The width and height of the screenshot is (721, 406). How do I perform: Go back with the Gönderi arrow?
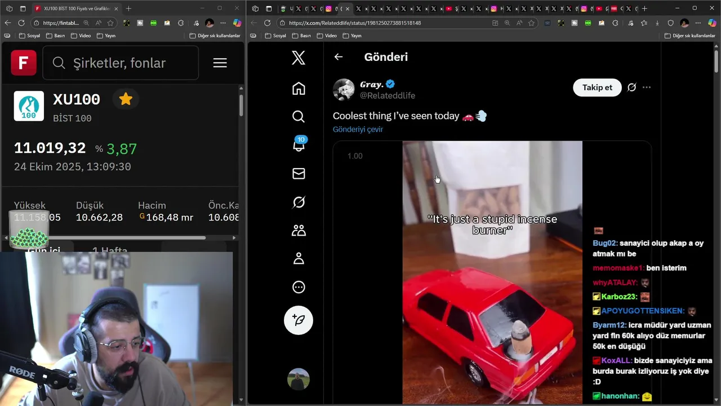pos(338,57)
